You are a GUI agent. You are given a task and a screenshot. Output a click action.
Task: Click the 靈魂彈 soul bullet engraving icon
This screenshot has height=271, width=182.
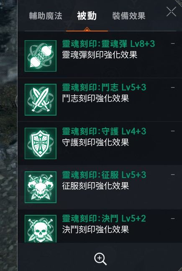pos(41,56)
